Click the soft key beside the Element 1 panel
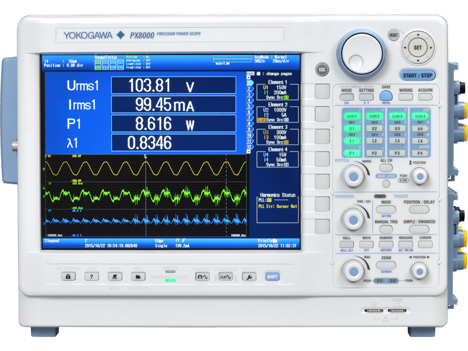This screenshot has width=468, height=351. point(322,91)
